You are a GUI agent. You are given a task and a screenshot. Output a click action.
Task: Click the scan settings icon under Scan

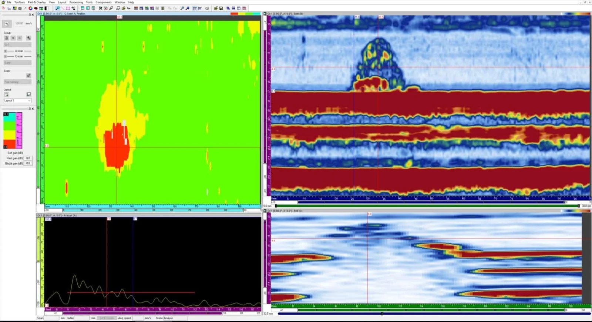(28, 76)
